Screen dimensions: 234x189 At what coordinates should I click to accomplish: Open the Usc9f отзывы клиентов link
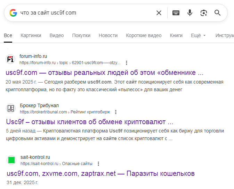[x=90, y=122]
